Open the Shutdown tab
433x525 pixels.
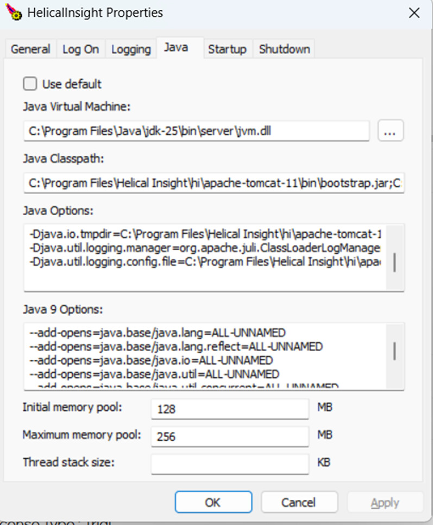coord(284,49)
